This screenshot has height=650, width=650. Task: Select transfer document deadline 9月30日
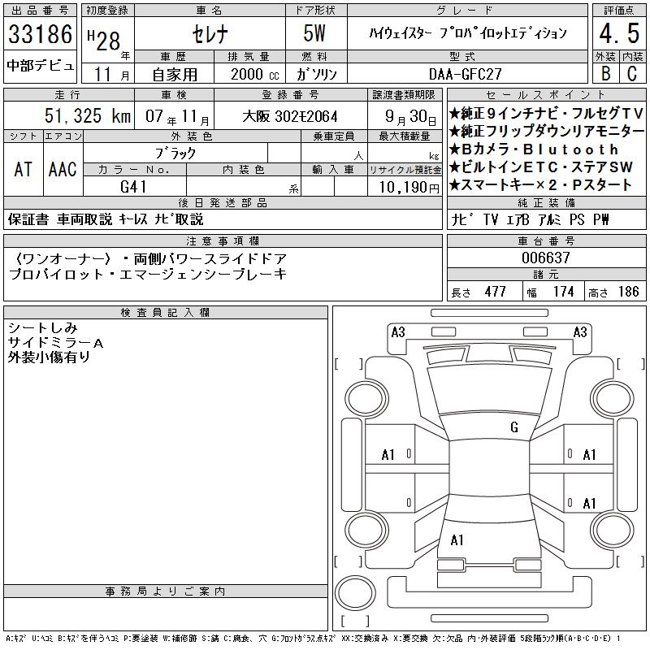click(410, 117)
